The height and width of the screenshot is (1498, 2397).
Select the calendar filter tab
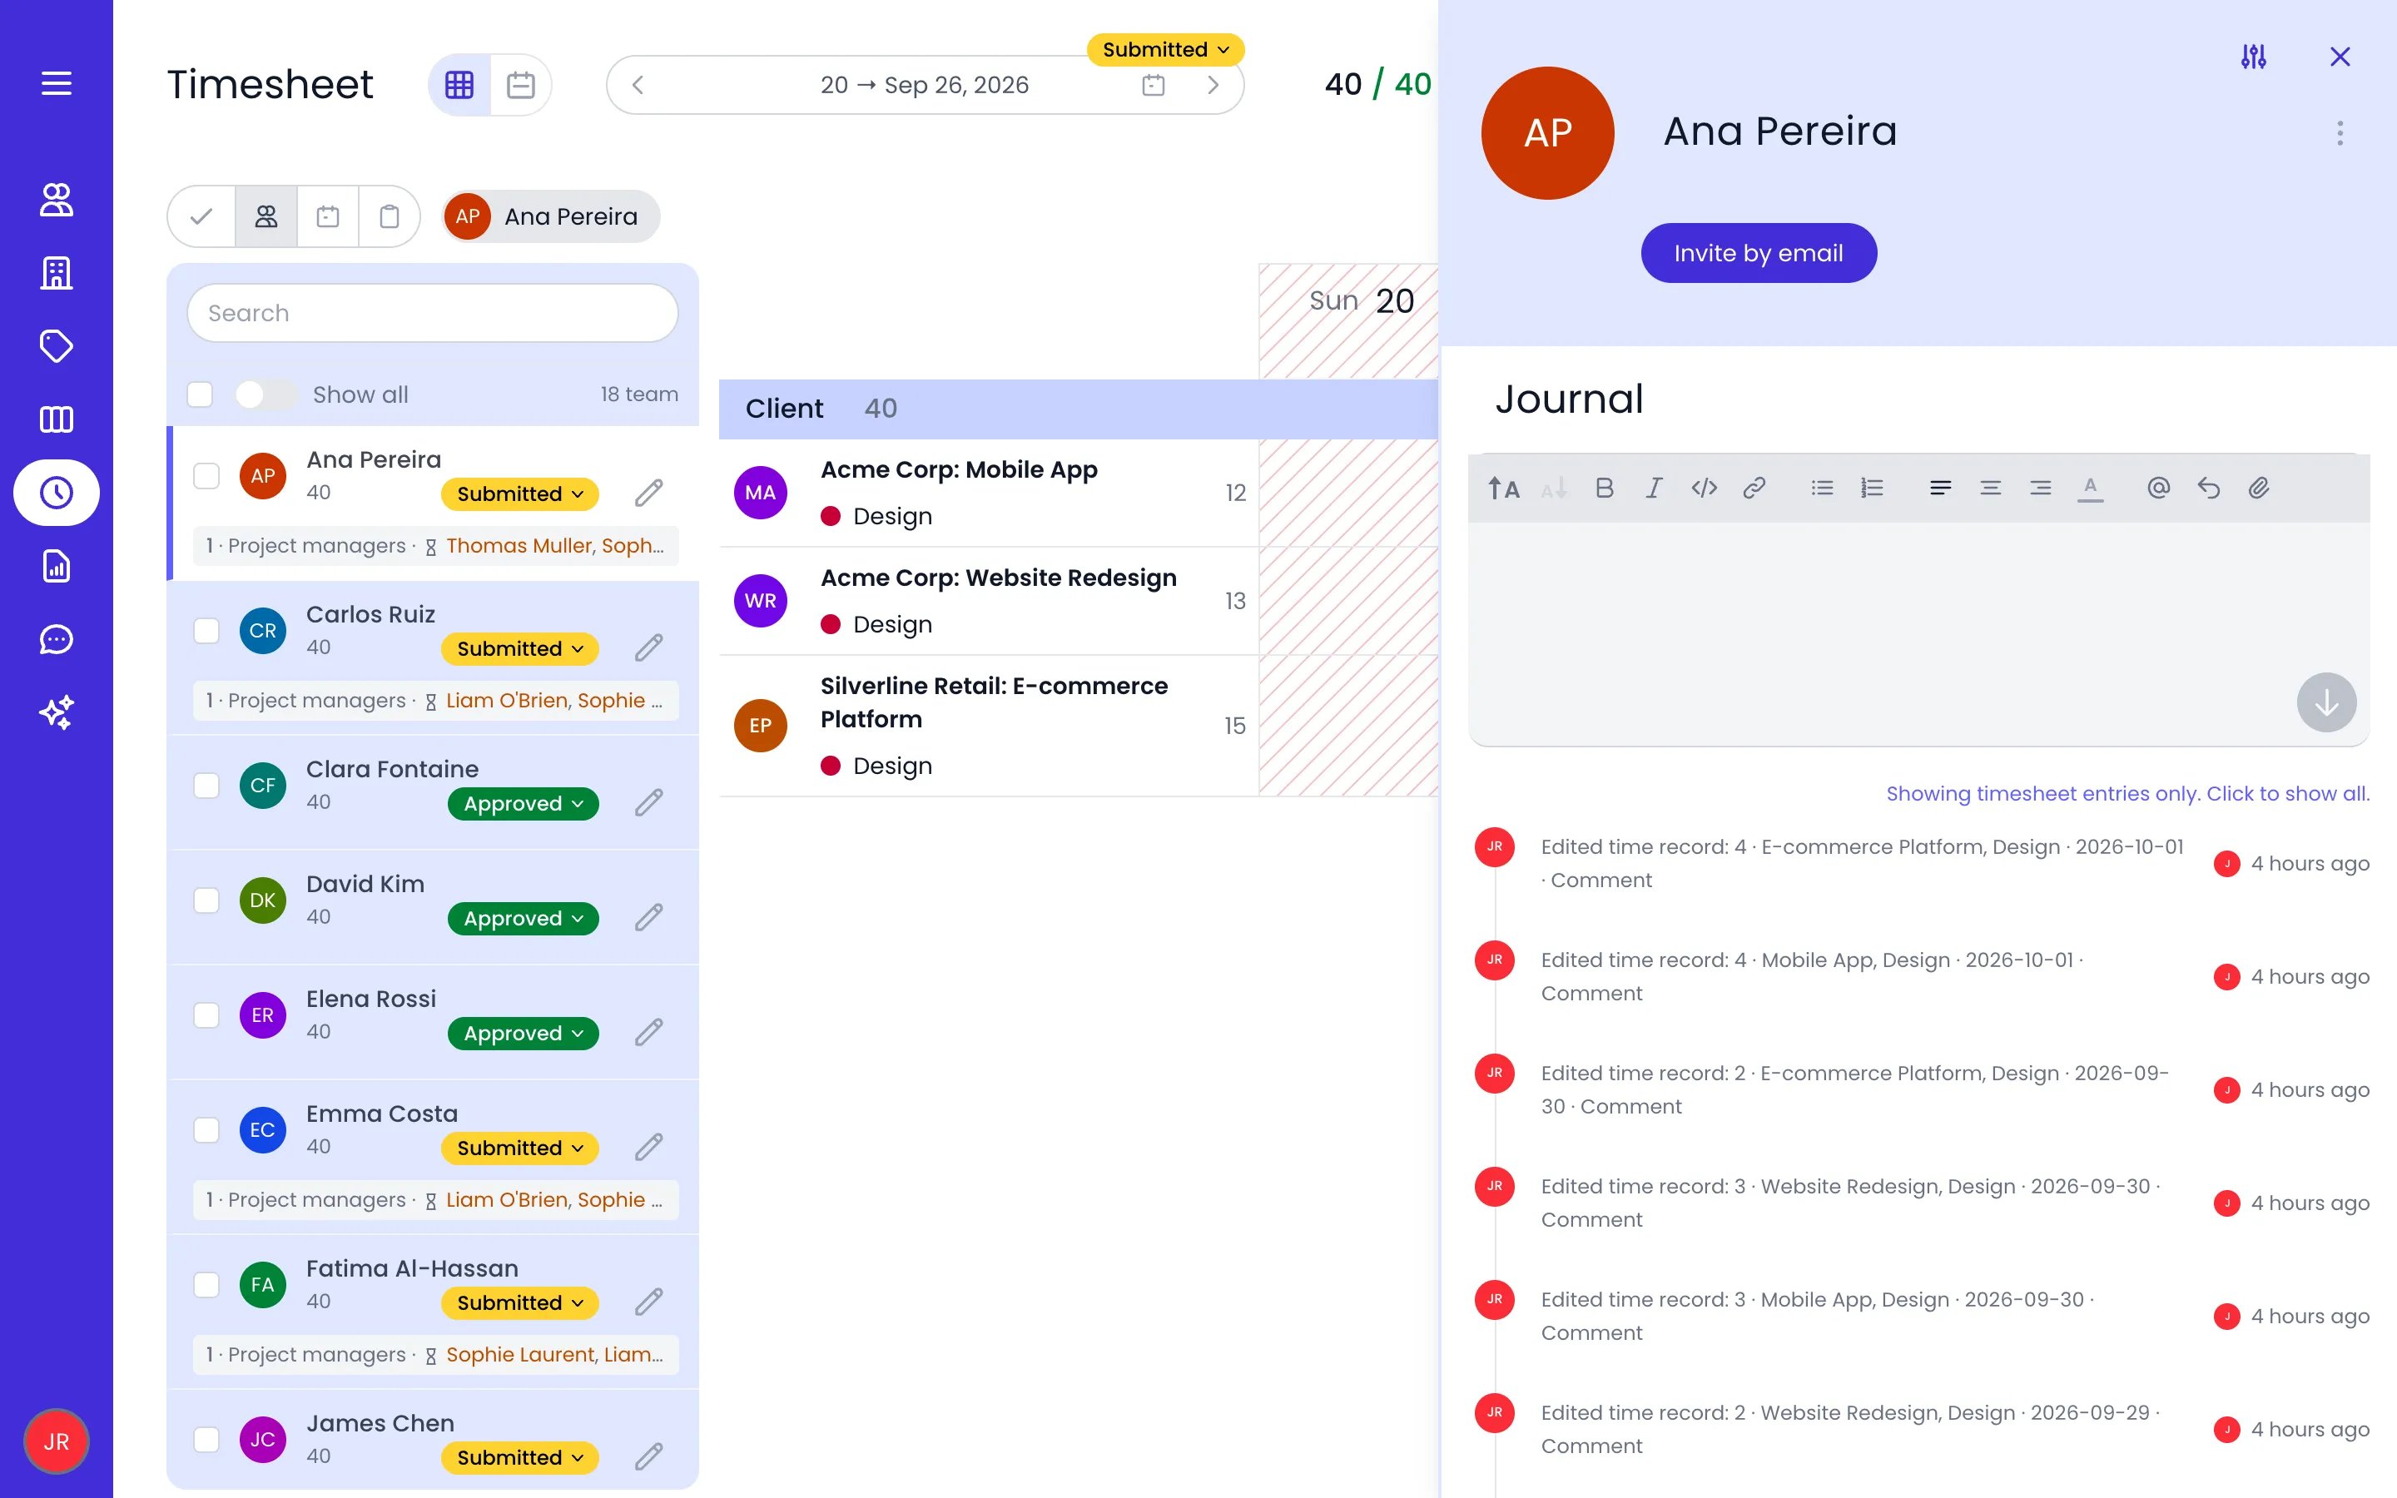coord(328,216)
